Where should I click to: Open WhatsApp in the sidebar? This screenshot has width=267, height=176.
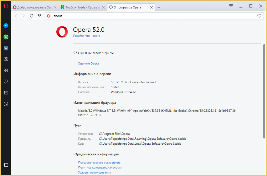point(6,37)
